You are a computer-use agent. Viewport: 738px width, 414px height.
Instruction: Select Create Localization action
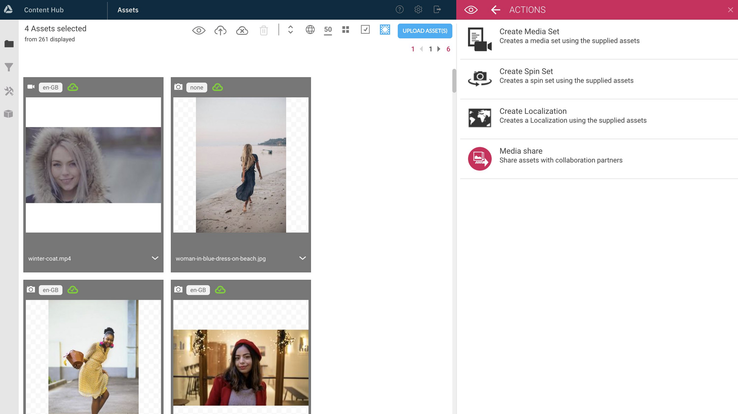click(599, 119)
